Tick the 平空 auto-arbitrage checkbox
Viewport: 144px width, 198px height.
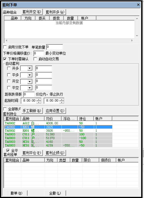(x=9, y=88)
